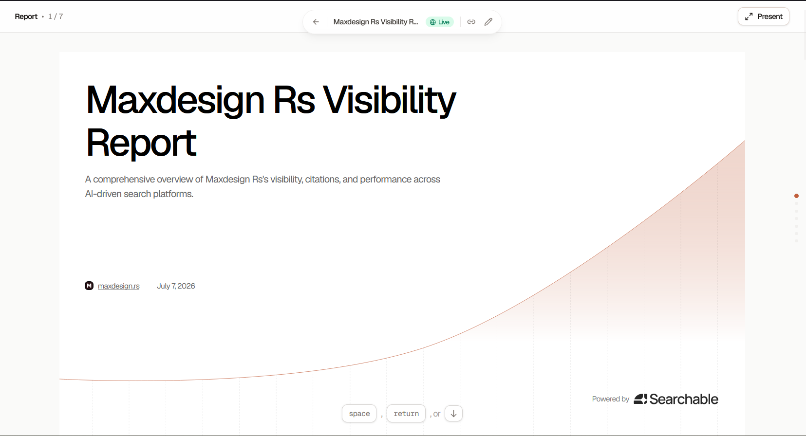
Task: Click the Searchable logo
Action: click(676, 399)
